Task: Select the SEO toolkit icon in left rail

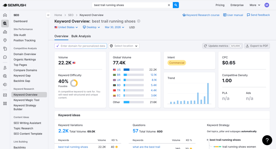Action: tap(5, 23)
